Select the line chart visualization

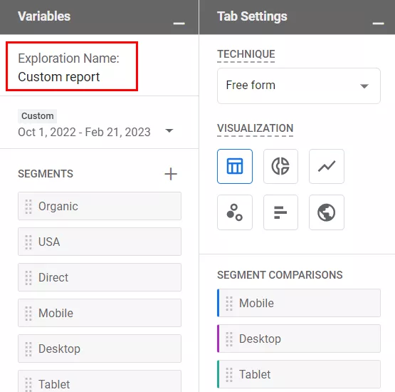[x=327, y=166]
